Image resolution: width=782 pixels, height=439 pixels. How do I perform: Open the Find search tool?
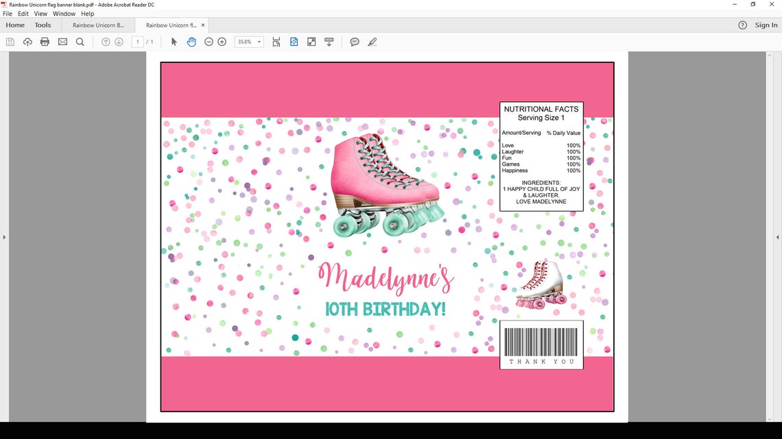pyautogui.click(x=80, y=41)
